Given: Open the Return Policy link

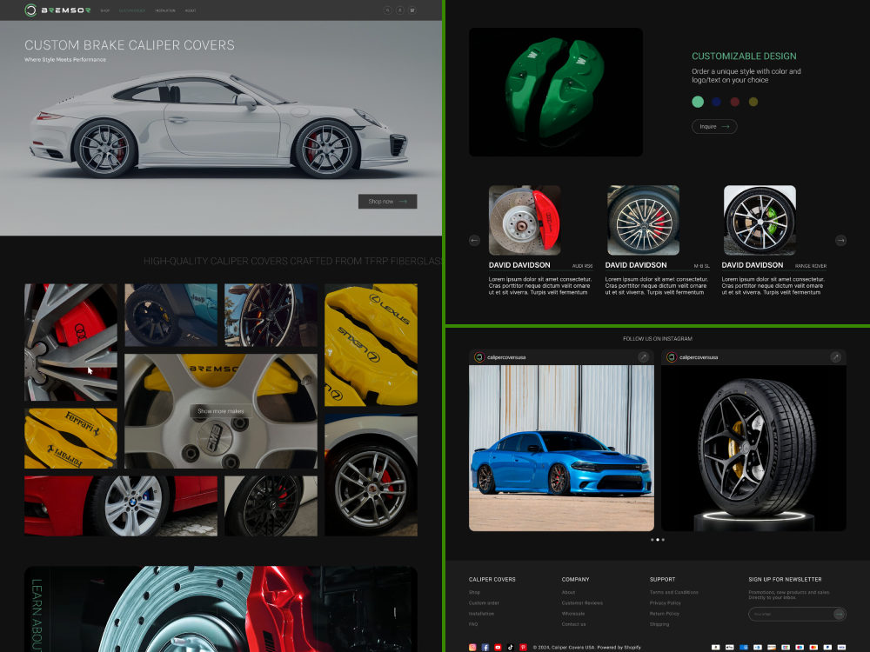Looking at the screenshot, I should click(x=665, y=613).
